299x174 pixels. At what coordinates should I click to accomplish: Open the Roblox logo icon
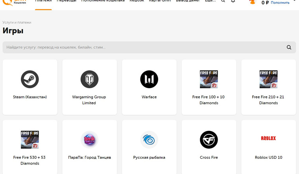point(268,138)
